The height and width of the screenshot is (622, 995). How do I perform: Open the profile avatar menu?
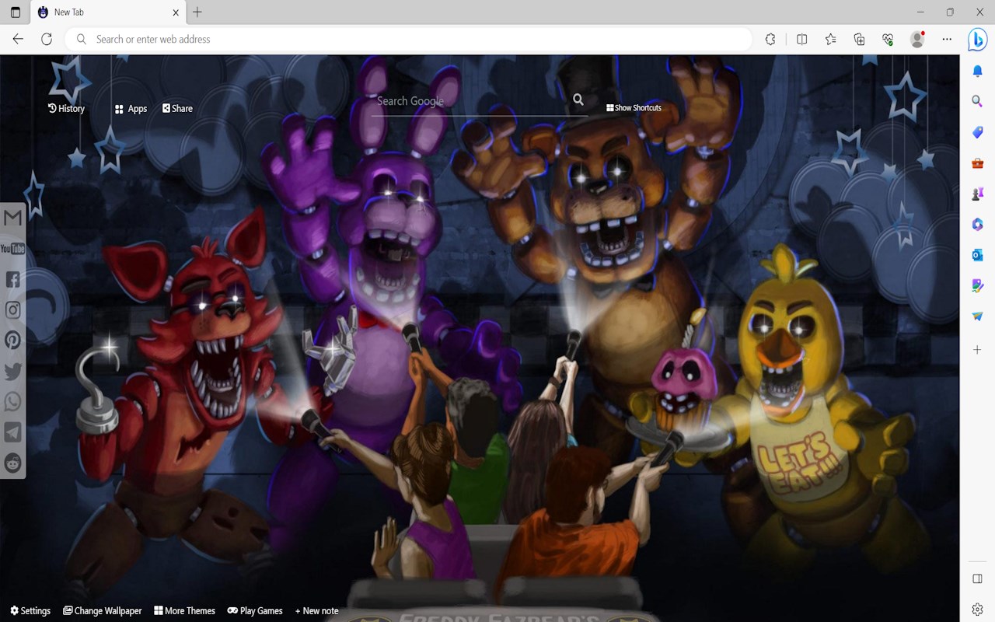point(917,39)
